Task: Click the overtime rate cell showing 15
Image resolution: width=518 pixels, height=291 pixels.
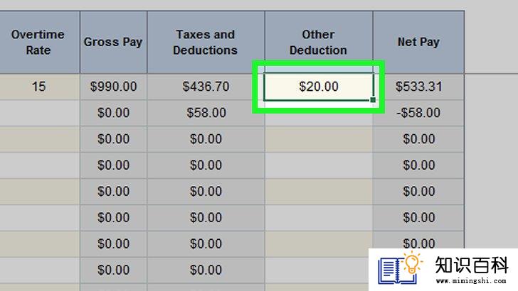Action: pos(38,87)
